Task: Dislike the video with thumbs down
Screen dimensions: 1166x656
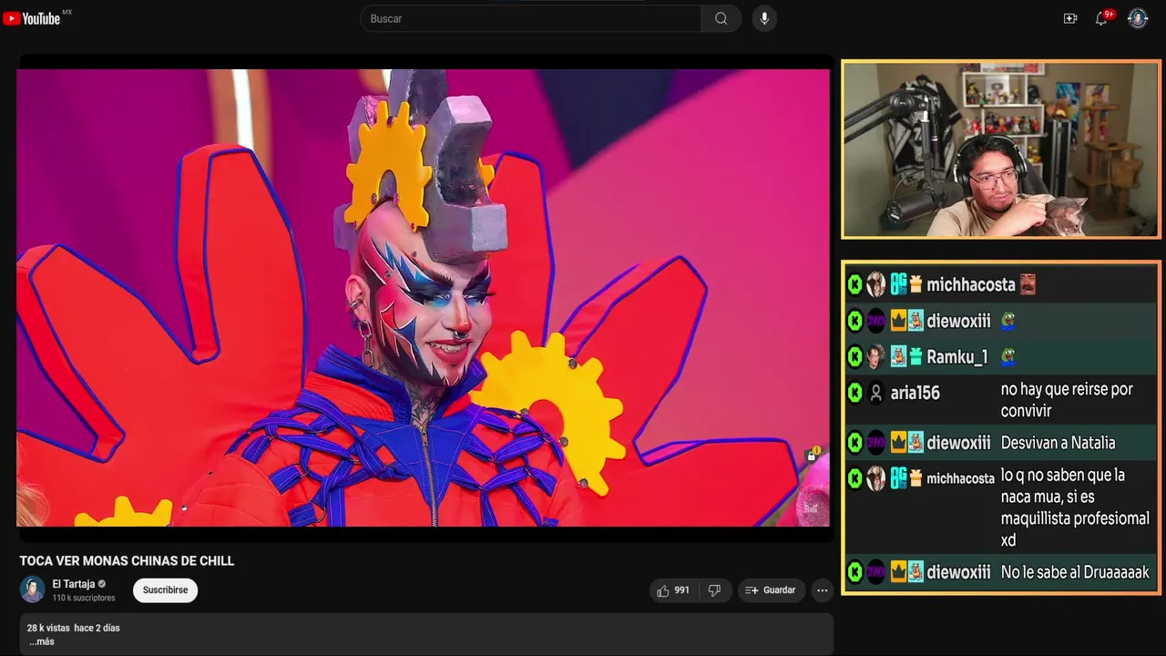Action: [714, 590]
